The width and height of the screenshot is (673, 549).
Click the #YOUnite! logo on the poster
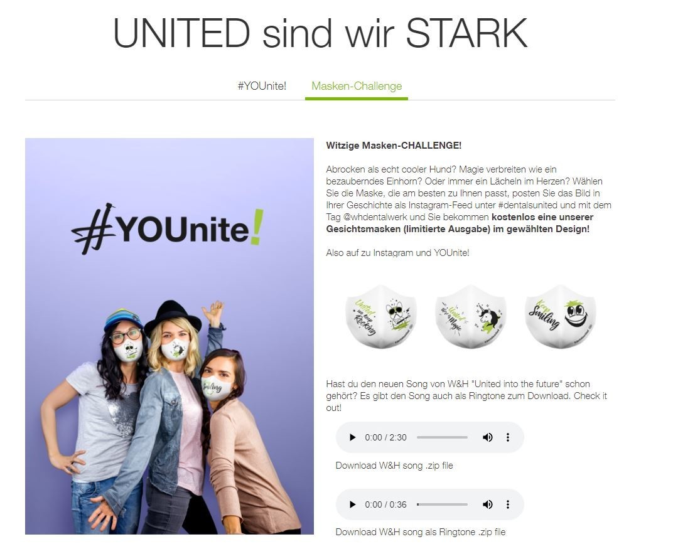[168, 229]
